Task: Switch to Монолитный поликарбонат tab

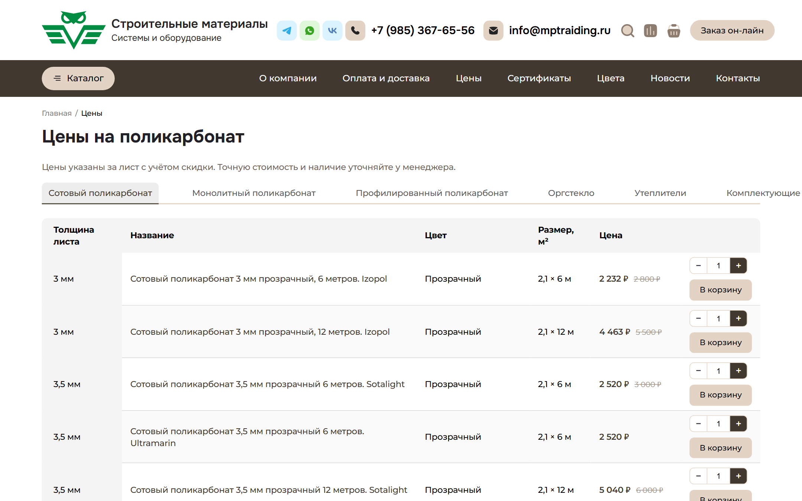Action: (x=254, y=193)
